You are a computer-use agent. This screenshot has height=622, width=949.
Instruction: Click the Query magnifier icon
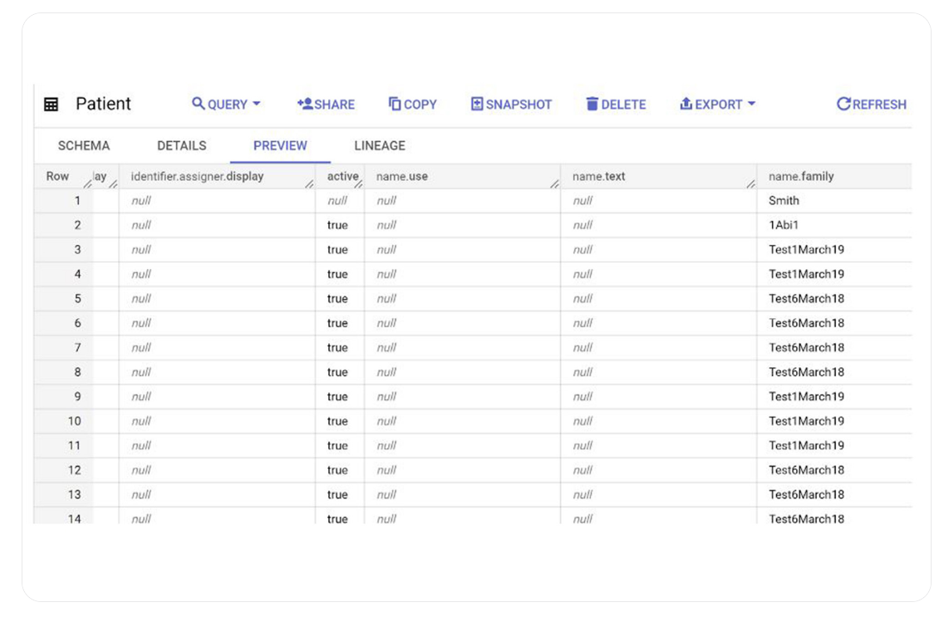click(x=199, y=104)
